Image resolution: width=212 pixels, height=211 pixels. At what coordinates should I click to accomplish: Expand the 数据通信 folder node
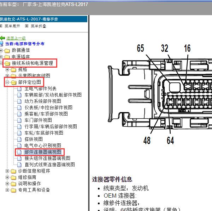click(x=1, y=51)
